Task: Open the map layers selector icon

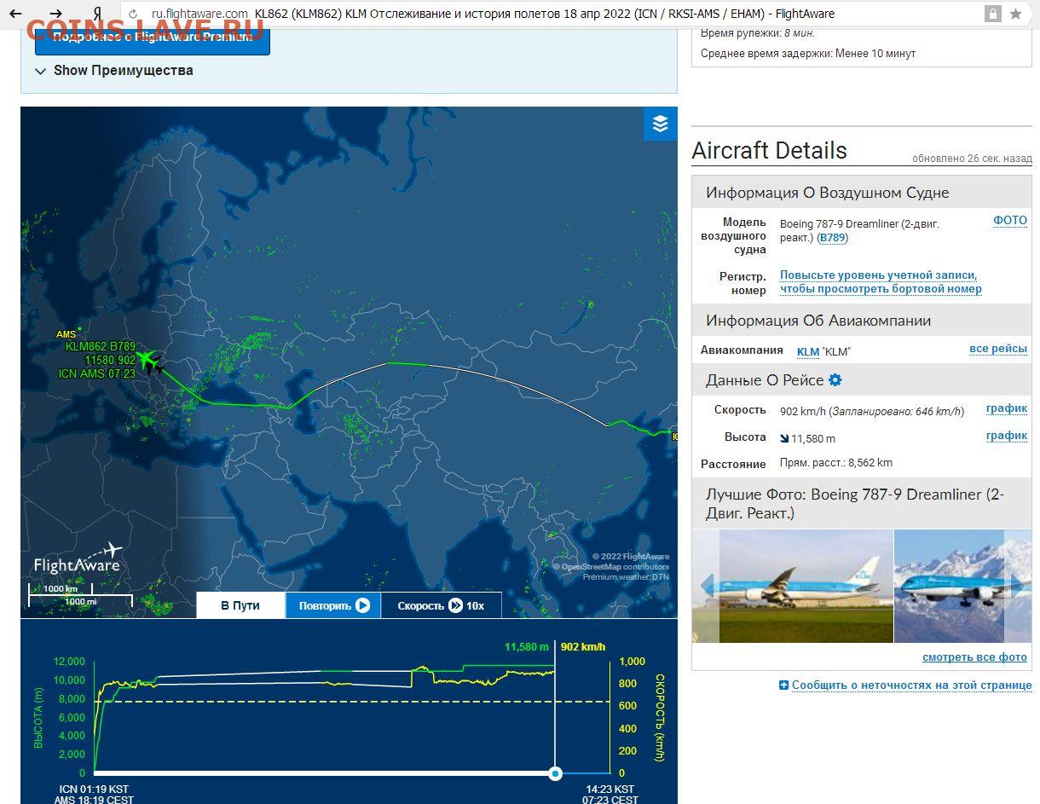Action: click(660, 124)
